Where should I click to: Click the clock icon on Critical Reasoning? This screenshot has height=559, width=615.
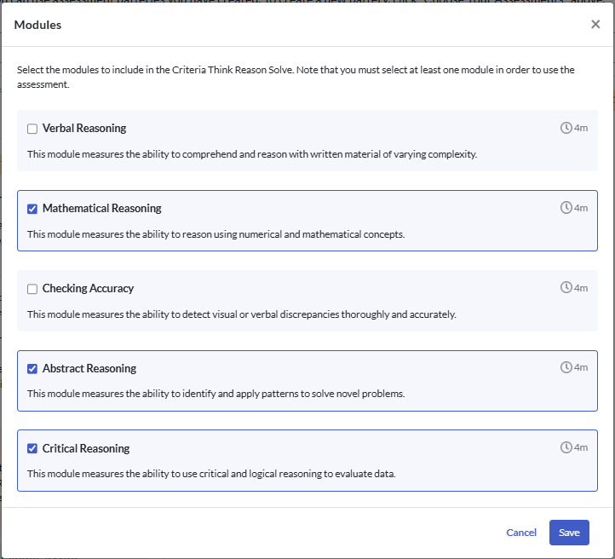click(566, 447)
